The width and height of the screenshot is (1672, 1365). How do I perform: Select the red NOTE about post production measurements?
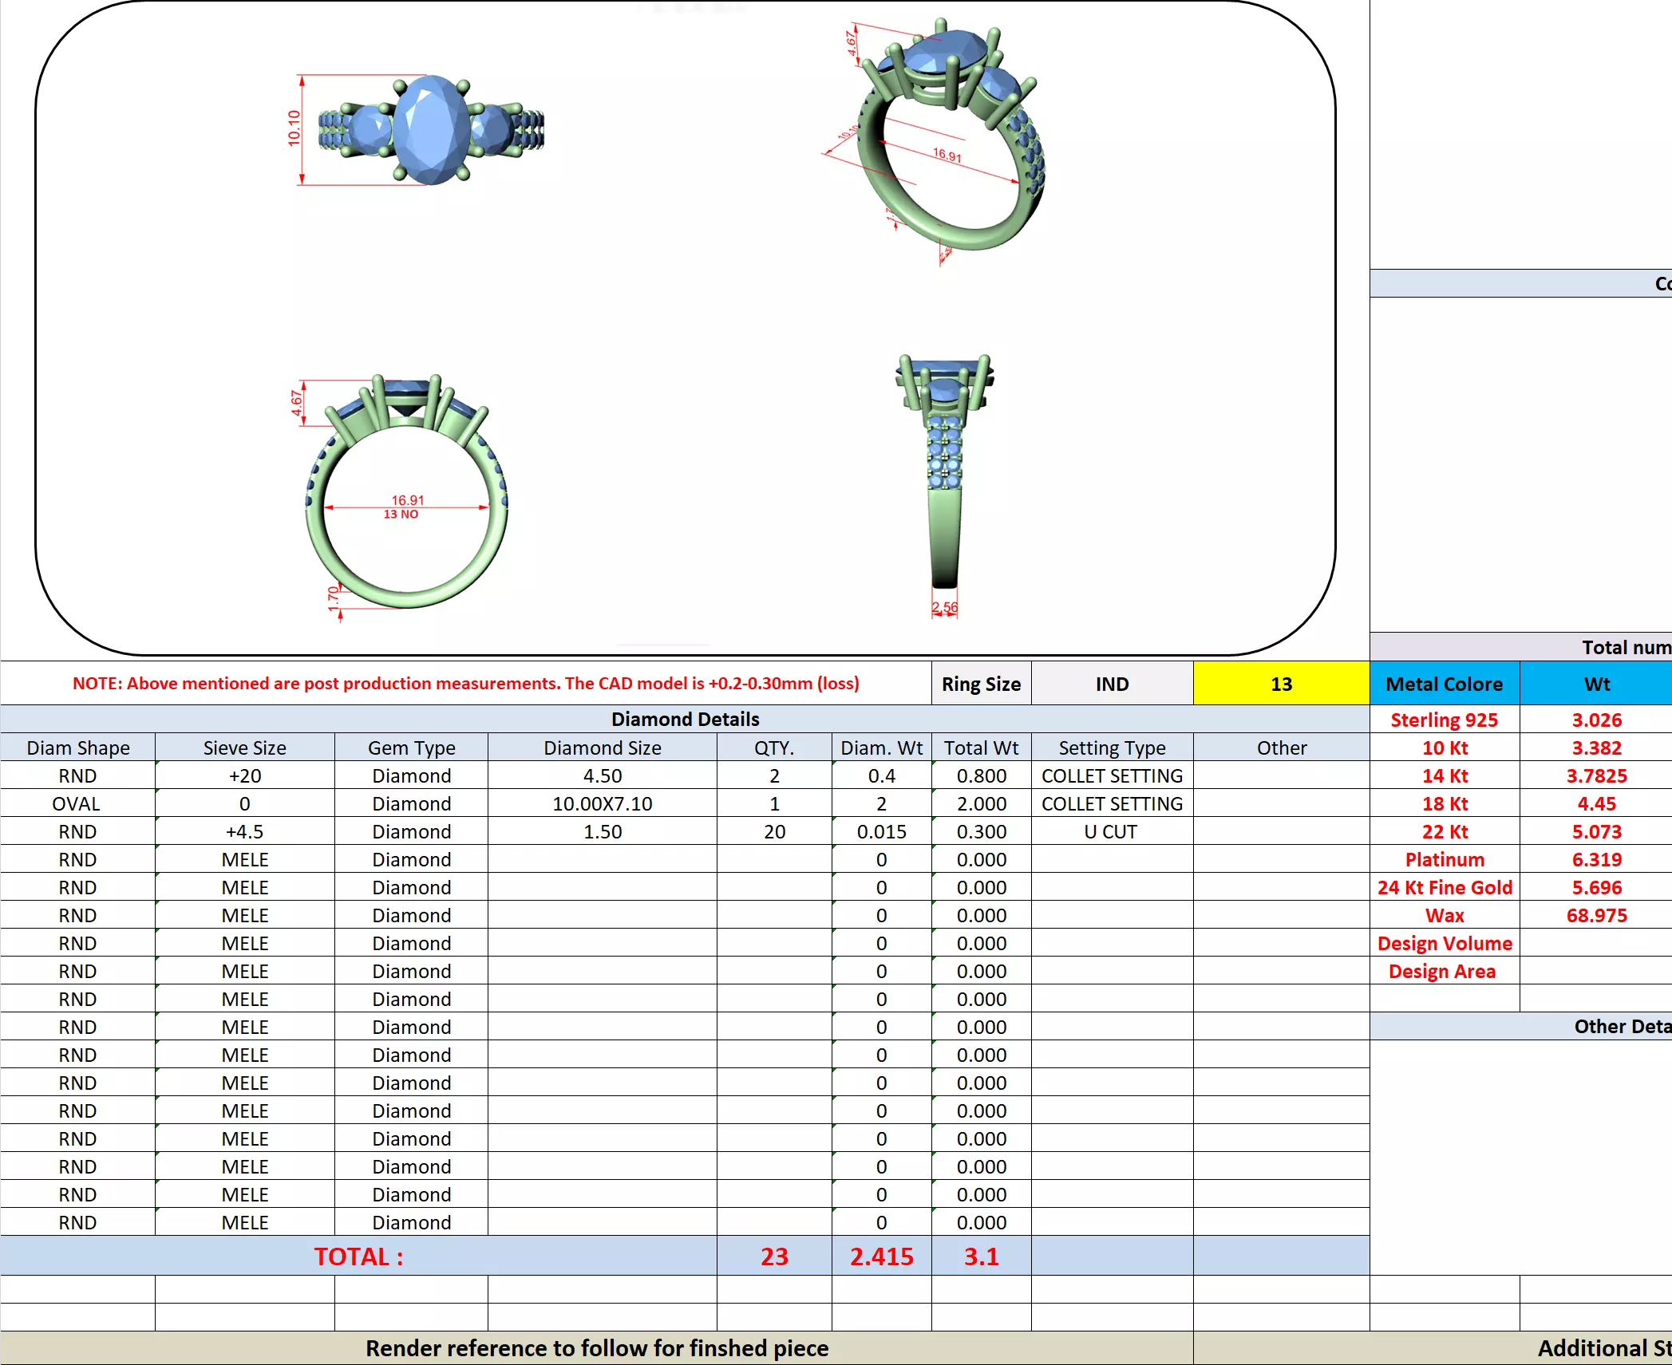coord(465,684)
